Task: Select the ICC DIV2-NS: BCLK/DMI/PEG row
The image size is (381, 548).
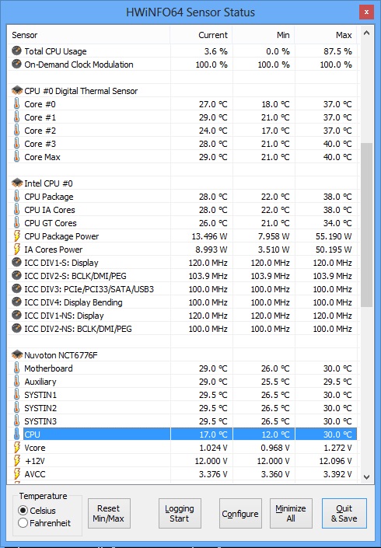Action: click(x=183, y=329)
